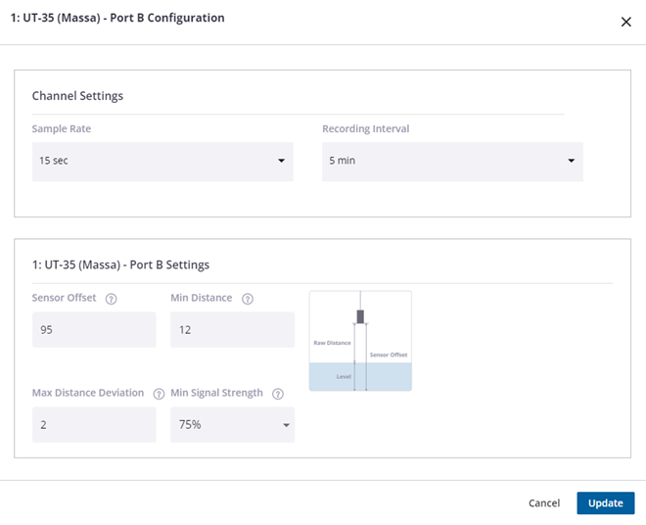The height and width of the screenshot is (525, 646).
Task: Click the Update button
Action: 606,503
